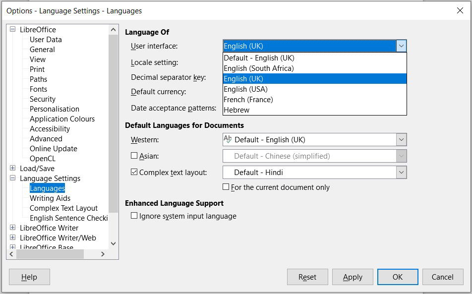Screen dimensions: 472x294
Task: Select the Languages tree item
Action: (47, 188)
